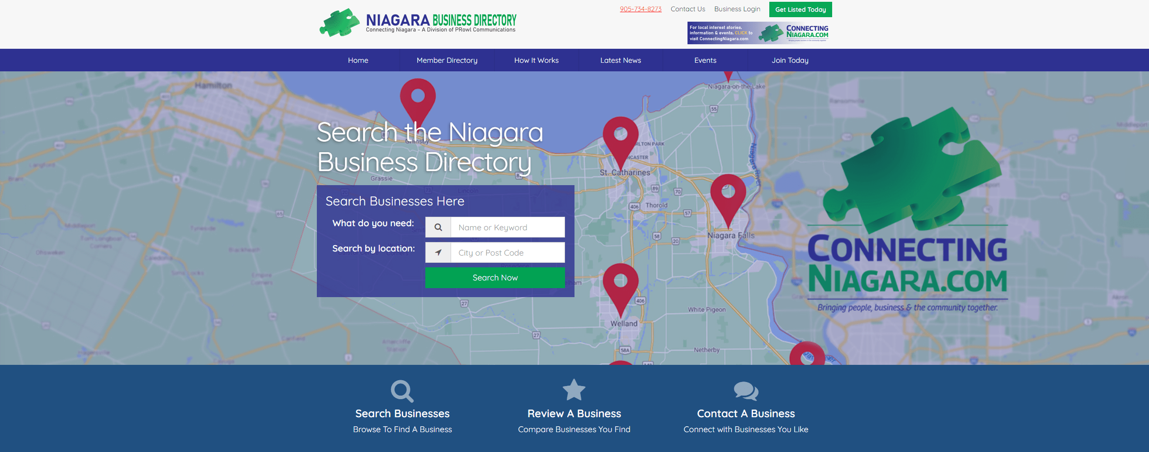Click the Search Now button

(495, 278)
